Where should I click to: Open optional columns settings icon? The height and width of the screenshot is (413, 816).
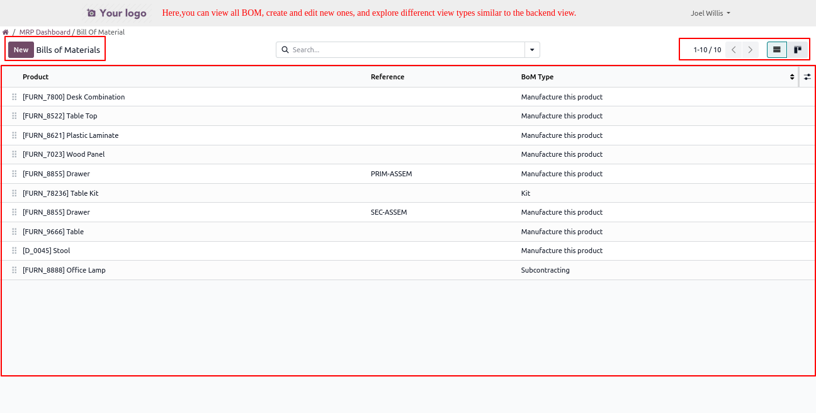[x=807, y=77]
